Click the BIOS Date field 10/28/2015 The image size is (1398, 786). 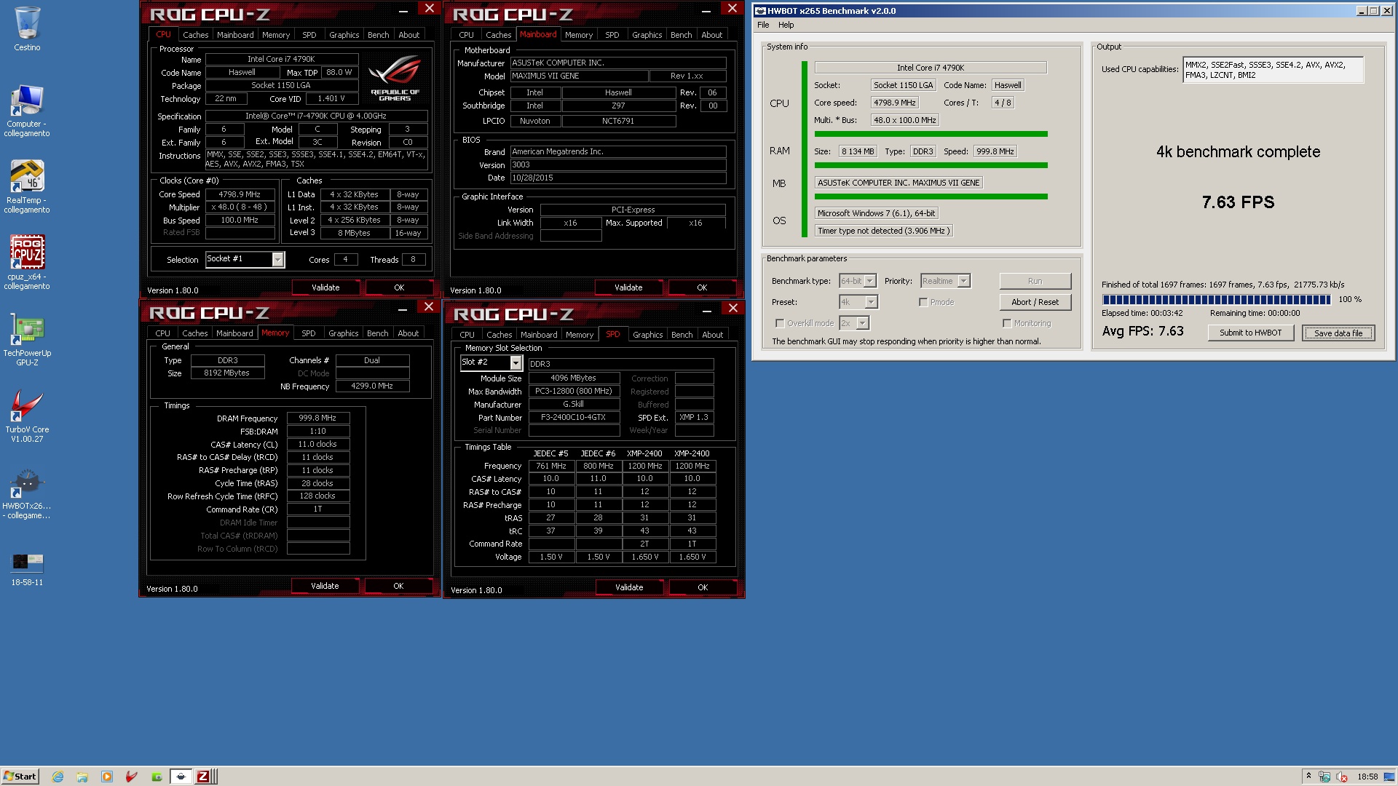(618, 178)
